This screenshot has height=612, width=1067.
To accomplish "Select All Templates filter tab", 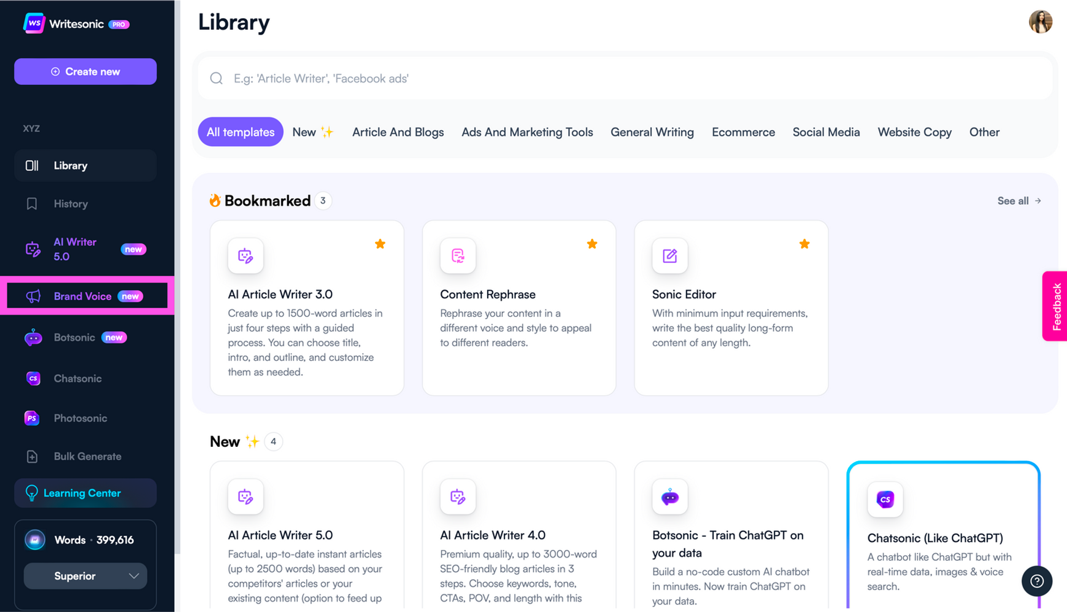I will point(240,132).
